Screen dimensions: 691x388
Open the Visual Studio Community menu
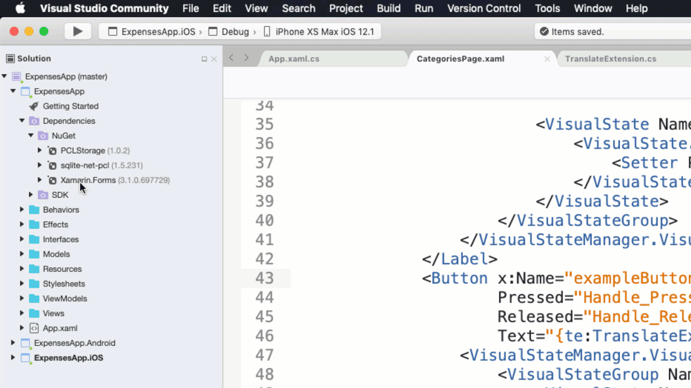click(104, 8)
